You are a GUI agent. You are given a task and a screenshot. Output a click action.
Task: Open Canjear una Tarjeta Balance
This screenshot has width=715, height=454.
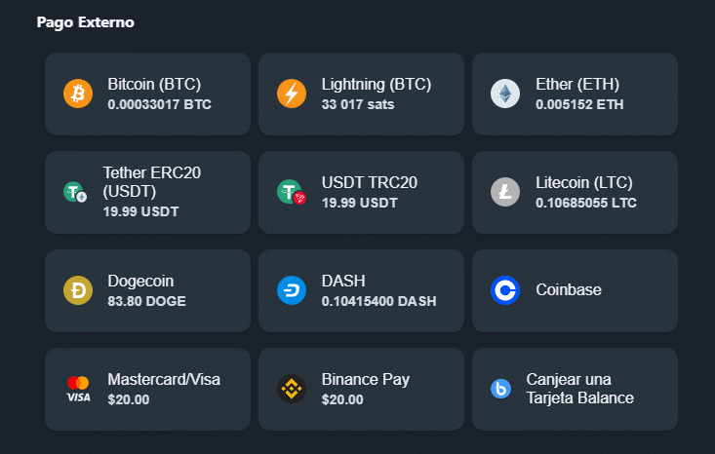[x=575, y=390]
